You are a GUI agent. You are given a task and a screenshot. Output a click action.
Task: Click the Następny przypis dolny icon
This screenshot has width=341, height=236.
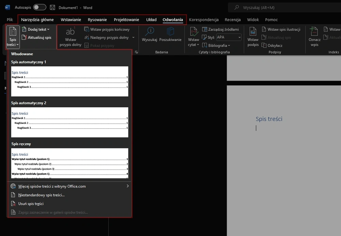click(x=87, y=37)
